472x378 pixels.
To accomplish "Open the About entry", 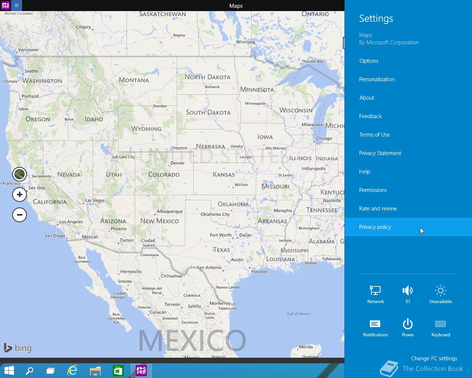I will tap(408, 98).
